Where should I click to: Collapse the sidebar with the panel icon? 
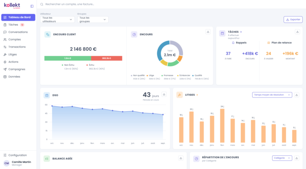coord(32,6)
